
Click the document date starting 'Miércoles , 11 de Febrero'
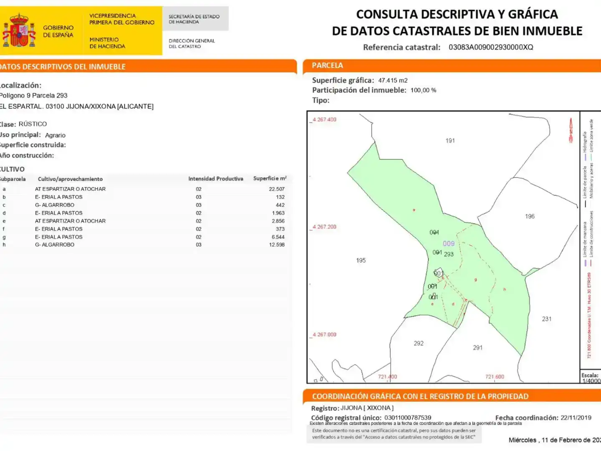click(x=555, y=440)
